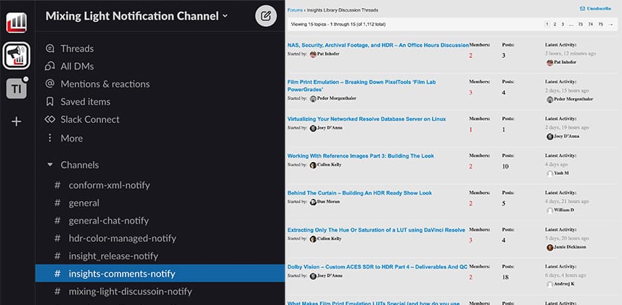Click the posts count 10 for Working With Reference Images

pyautogui.click(x=505, y=166)
